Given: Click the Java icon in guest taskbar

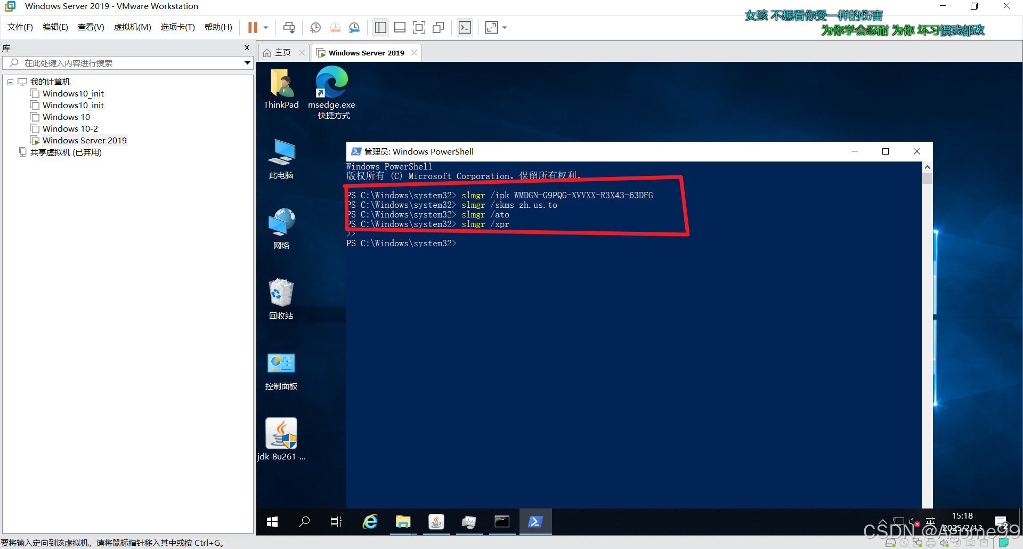Looking at the screenshot, I should 436,522.
